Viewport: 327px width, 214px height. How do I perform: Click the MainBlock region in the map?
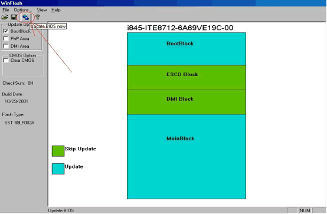click(187, 157)
